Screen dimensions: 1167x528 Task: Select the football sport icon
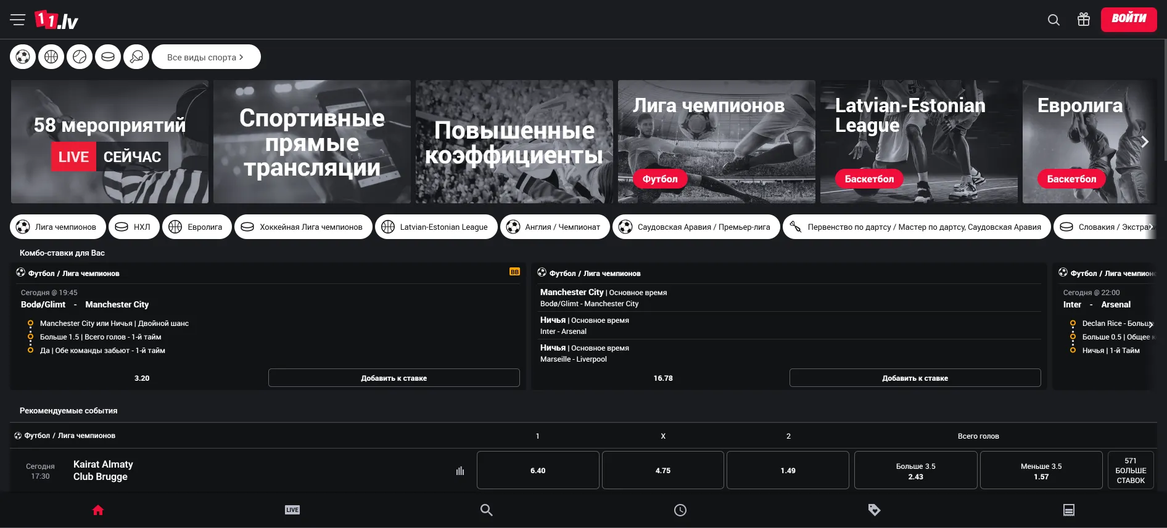[23, 57]
